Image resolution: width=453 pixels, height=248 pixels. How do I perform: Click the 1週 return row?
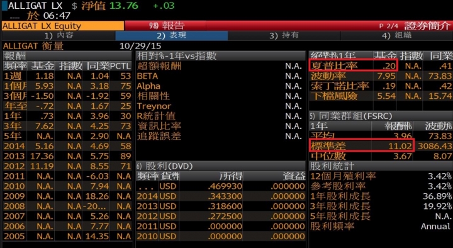tap(67, 76)
